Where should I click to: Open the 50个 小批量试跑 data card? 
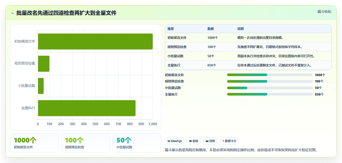(137, 143)
